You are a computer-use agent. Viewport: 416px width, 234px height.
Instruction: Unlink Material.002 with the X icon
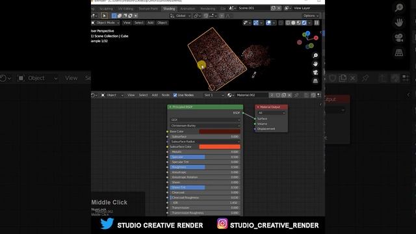pos(289,95)
